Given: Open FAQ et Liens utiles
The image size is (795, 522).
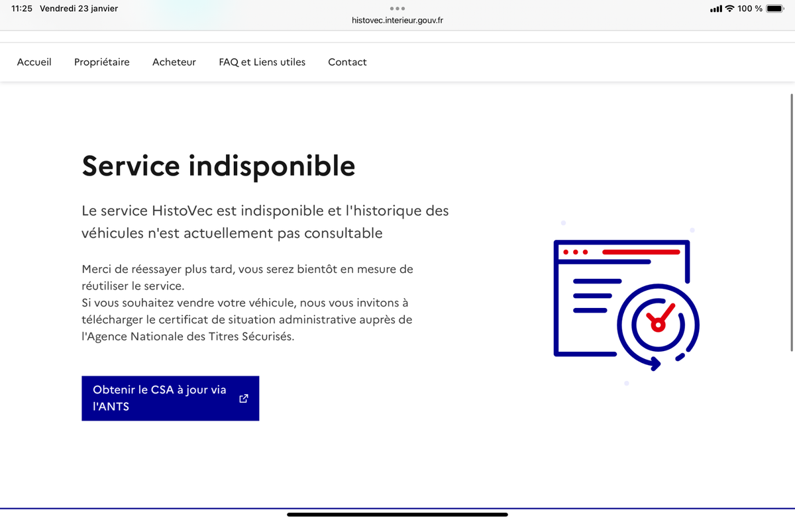Looking at the screenshot, I should point(262,62).
